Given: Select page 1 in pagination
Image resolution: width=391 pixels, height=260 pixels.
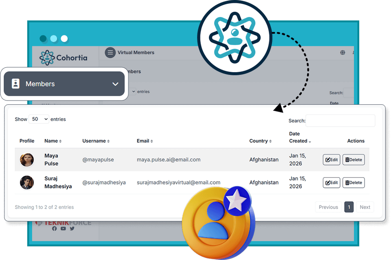Looking at the screenshot, I should tap(349, 207).
